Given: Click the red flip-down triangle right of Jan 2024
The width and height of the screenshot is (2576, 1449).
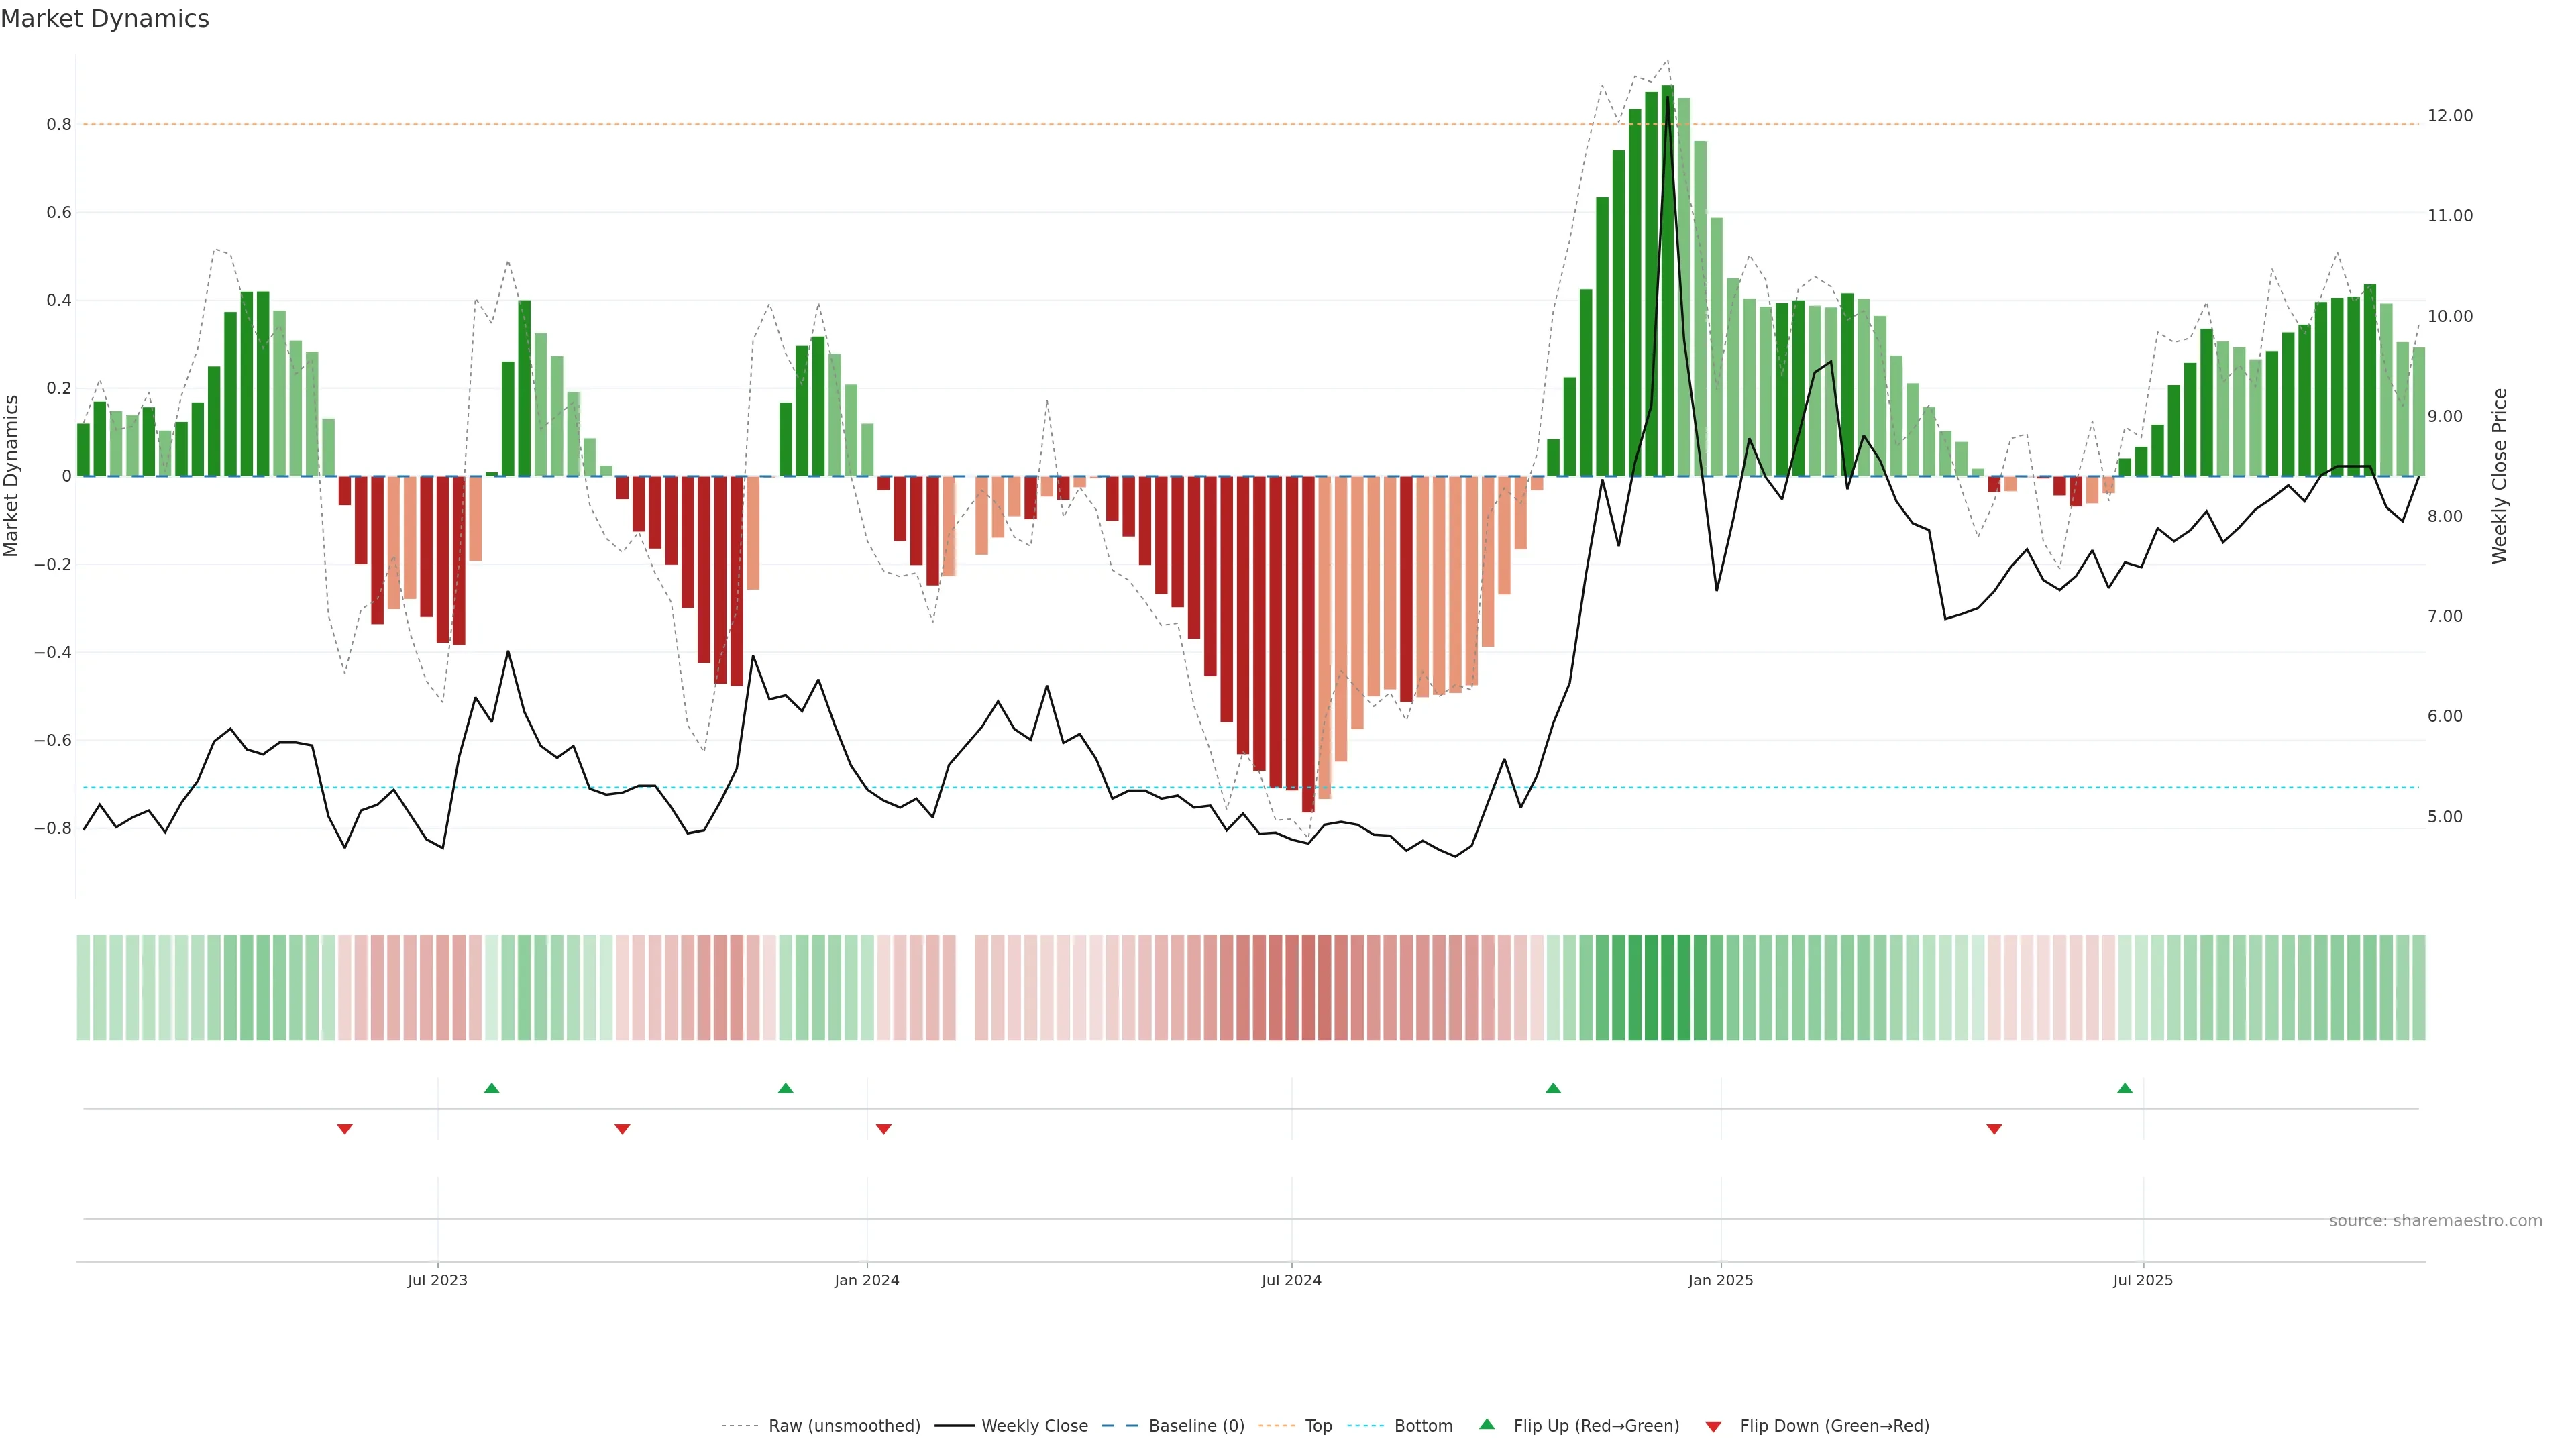Looking at the screenshot, I should pos(883,1129).
